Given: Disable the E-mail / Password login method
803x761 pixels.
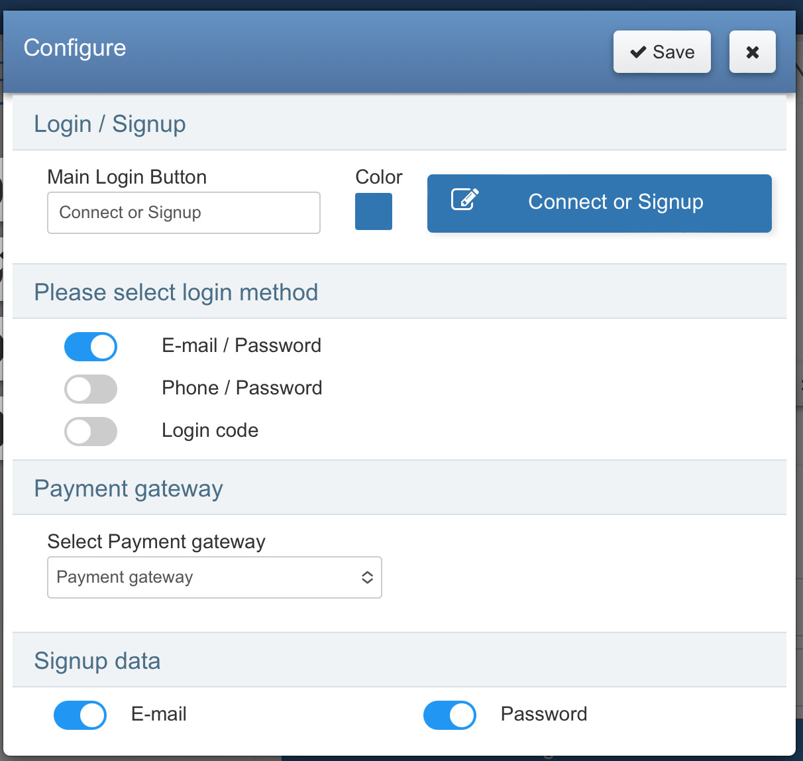Looking at the screenshot, I should (x=91, y=347).
